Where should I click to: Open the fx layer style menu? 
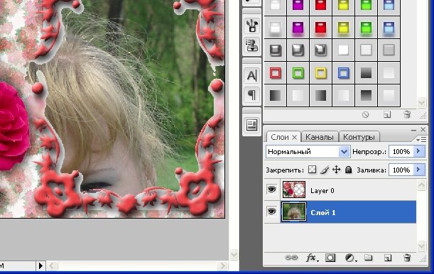312,258
